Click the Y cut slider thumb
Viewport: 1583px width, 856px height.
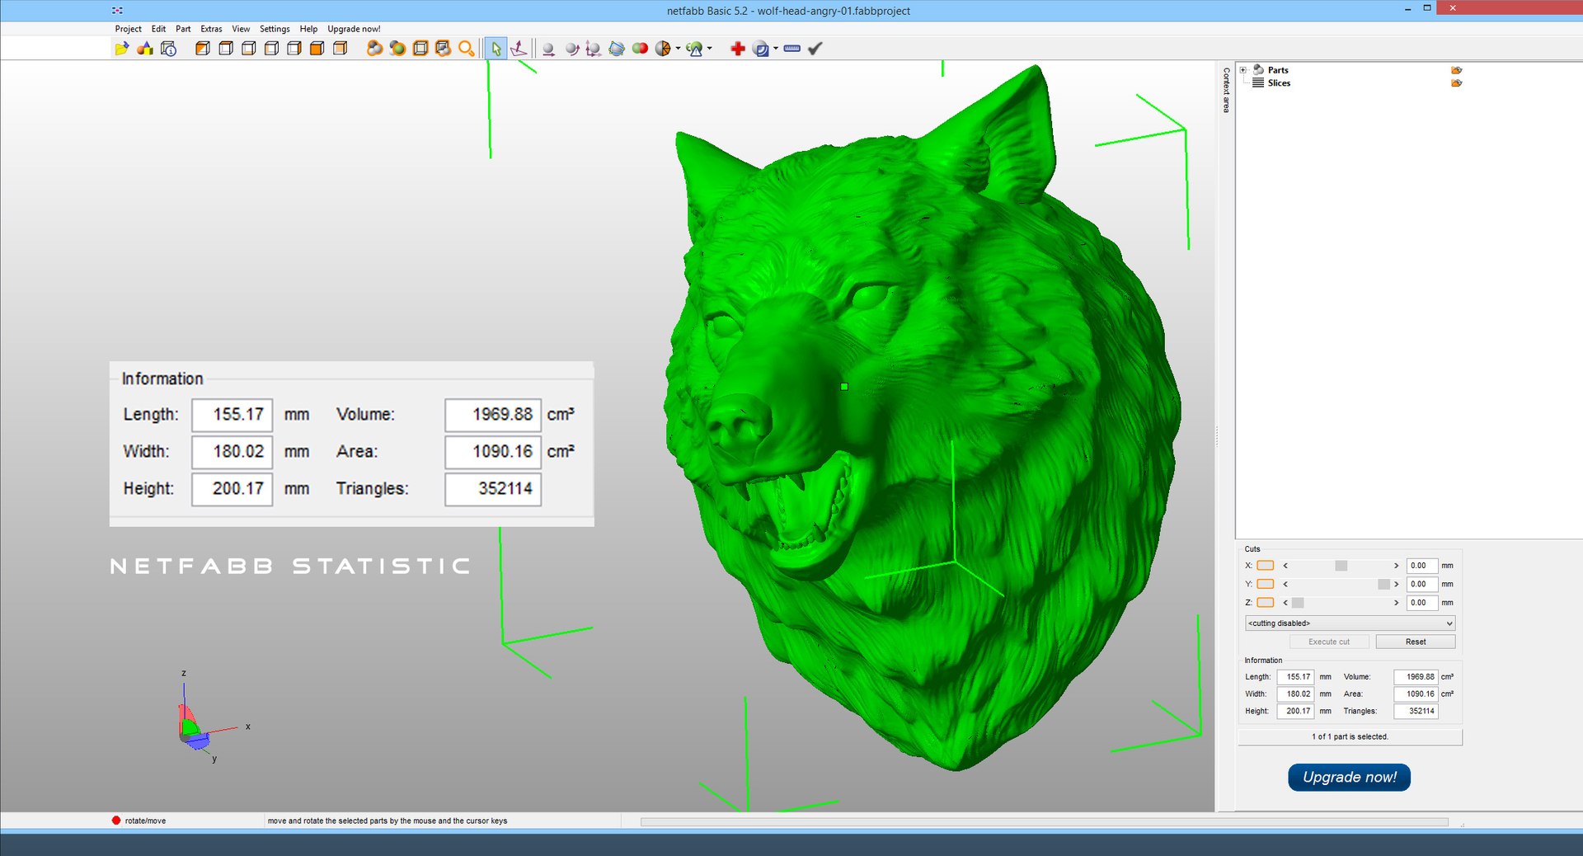pyautogui.click(x=1383, y=584)
